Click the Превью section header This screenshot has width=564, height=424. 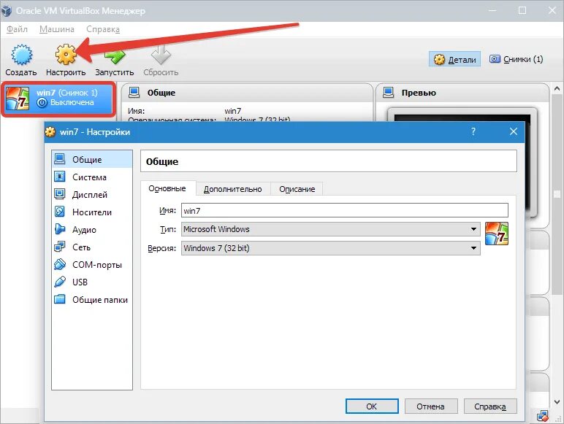coord(462,93)
